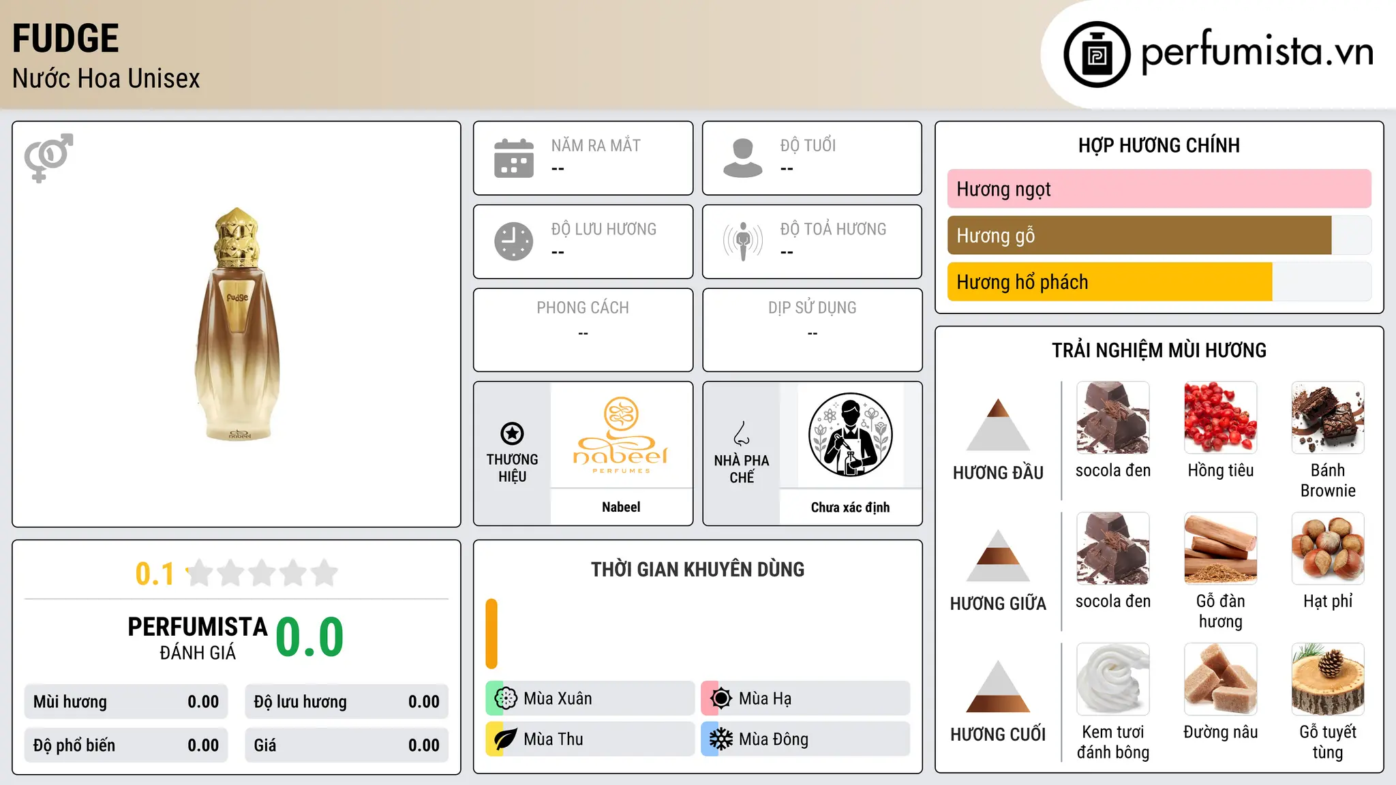Click the Nabeel Perfumes brand logo
1396x785 pixels.
pyautogui.click(x=621, y=435)
